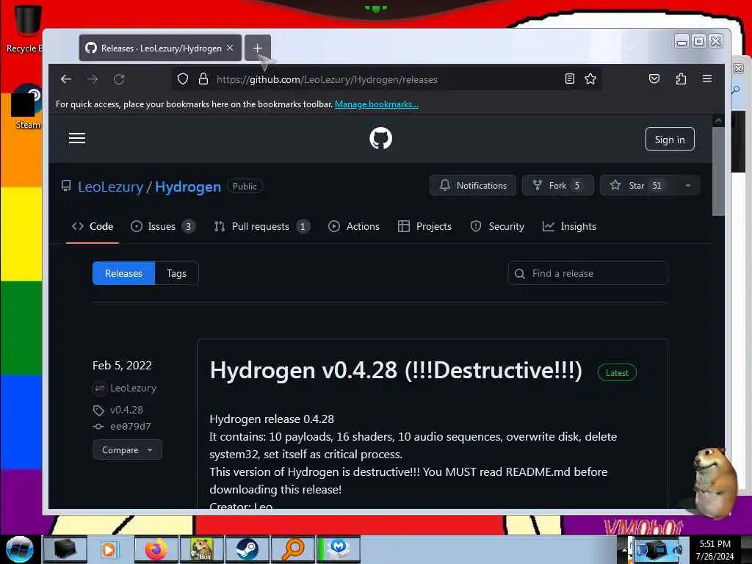Click the Sign in button

670,139
